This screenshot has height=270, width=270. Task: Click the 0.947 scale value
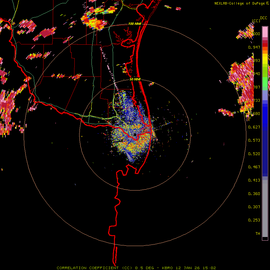click(254, 47)
